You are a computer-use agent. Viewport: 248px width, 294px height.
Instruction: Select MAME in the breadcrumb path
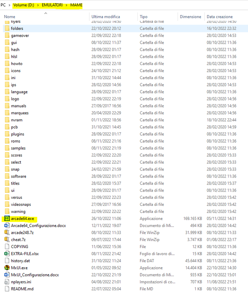pos(76,5)
